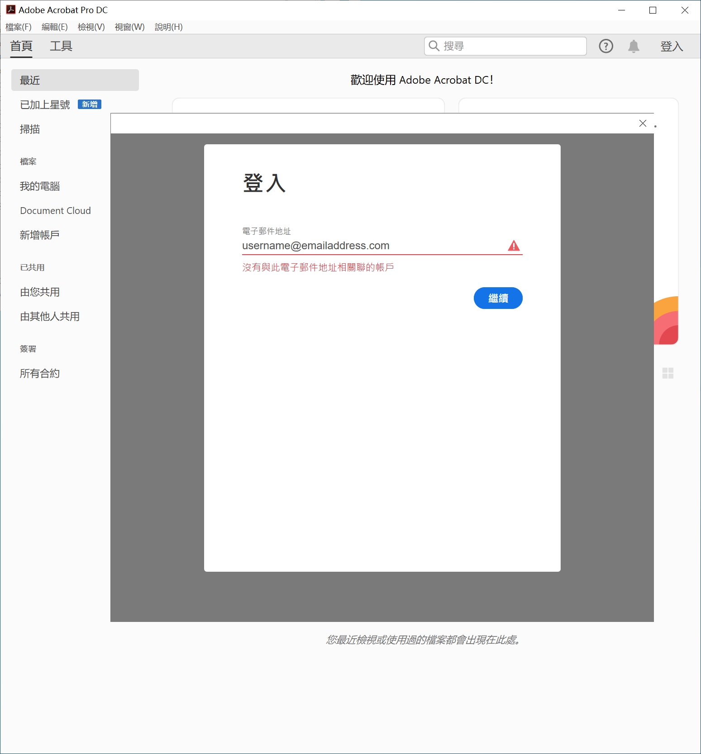
Task: Open the Help question mark icon
Action: [606, 46]
